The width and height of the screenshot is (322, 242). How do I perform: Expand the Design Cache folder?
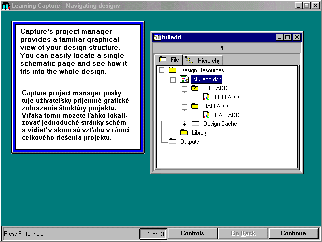click(184, 124)
